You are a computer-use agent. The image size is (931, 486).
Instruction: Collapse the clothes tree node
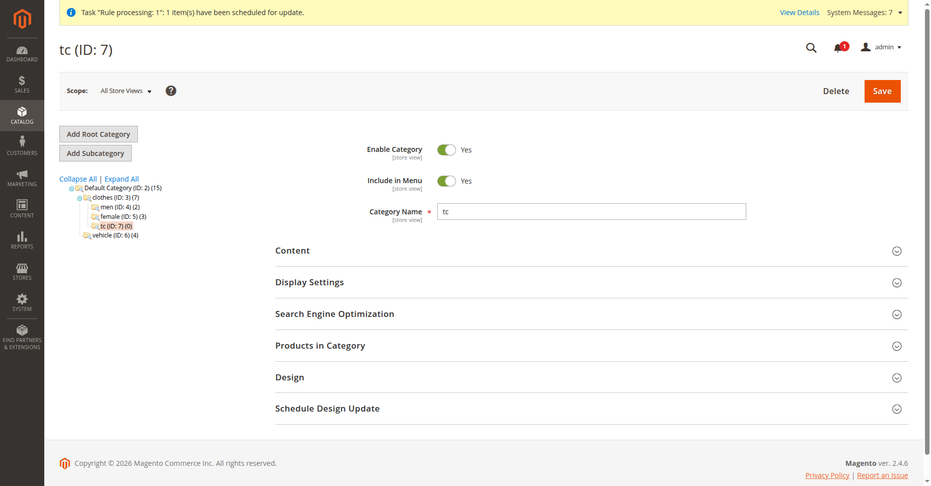click(x=80, y=198)
